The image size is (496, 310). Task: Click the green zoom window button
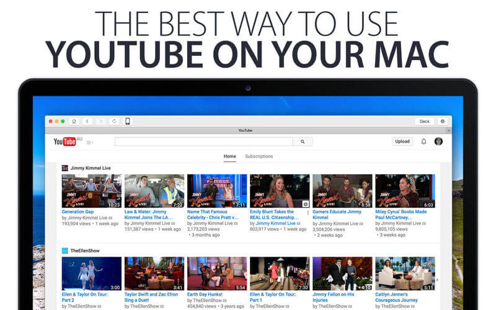(x=63, y=121)
